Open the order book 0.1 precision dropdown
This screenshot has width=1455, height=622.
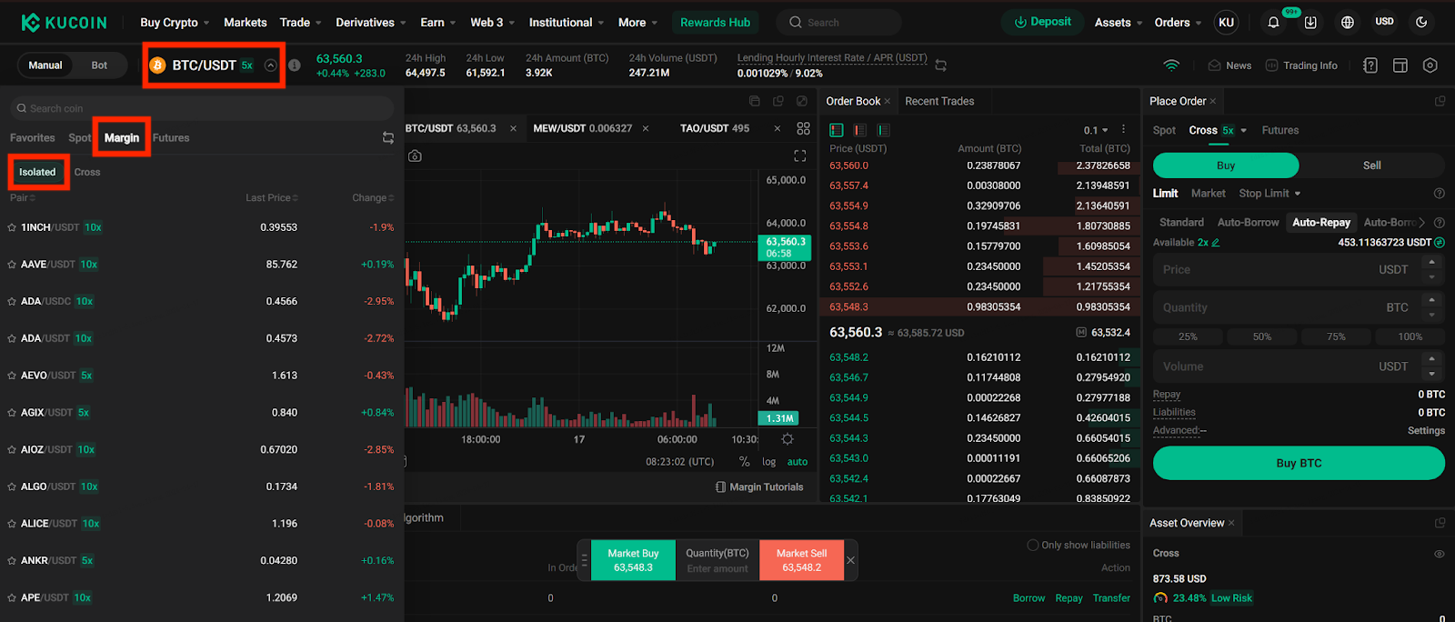(1096, 130)
